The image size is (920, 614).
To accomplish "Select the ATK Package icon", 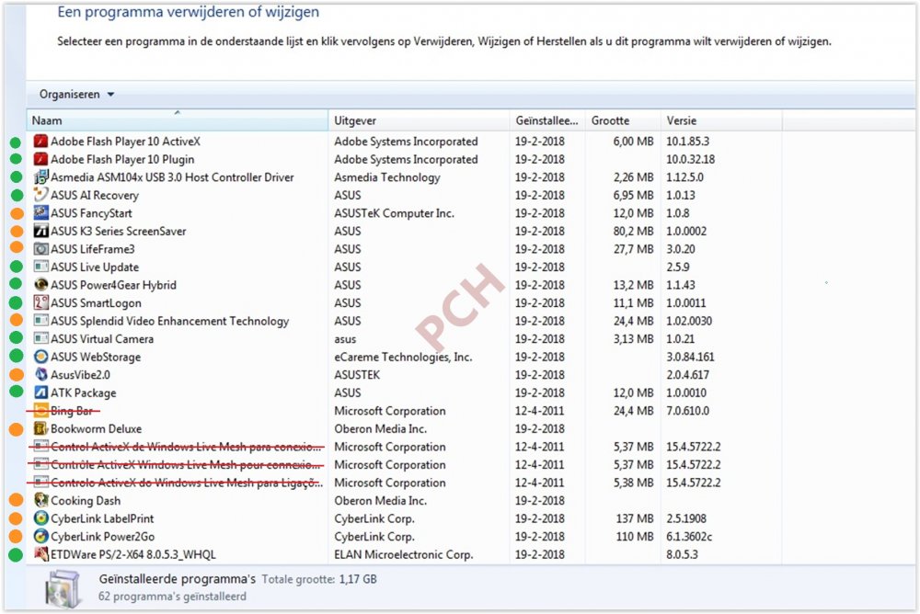I will point(40,392).
